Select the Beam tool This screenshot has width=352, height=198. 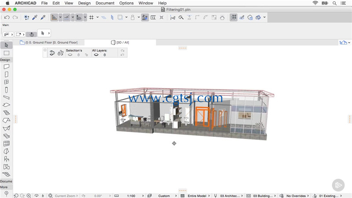pos(6,97)
